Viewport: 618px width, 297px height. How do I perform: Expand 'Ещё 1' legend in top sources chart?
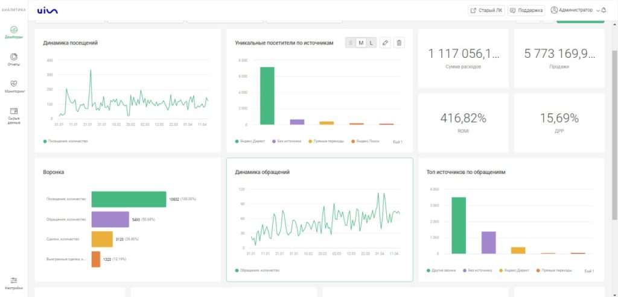pos(589,271)
